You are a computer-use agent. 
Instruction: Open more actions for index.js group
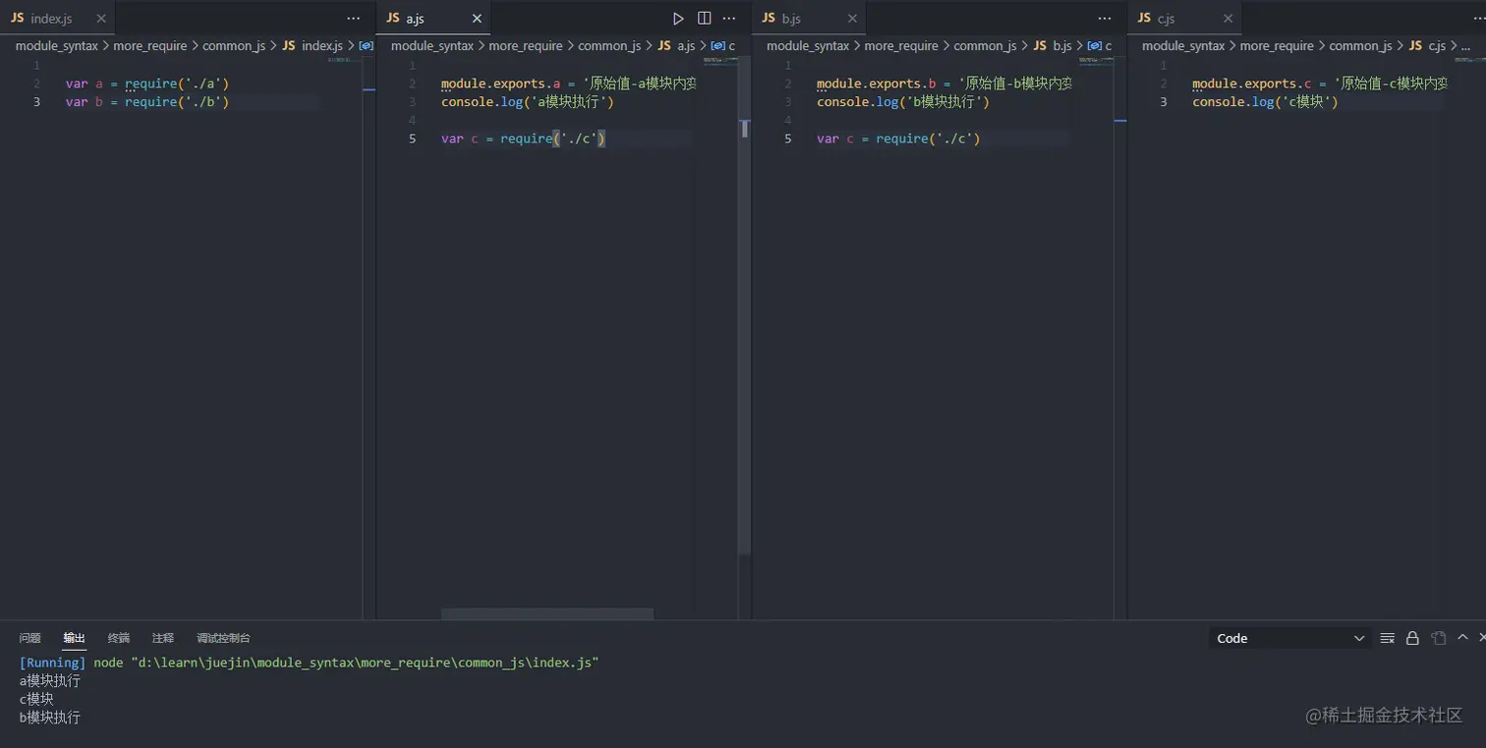tap(354, 19)
